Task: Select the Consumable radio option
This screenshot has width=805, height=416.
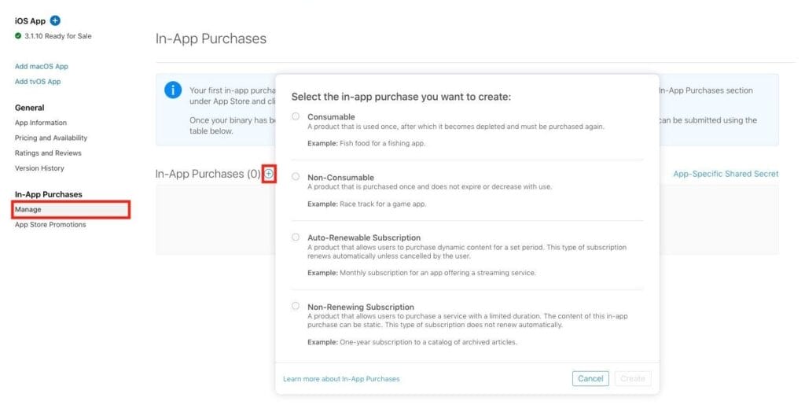Action: coord(296,116)
